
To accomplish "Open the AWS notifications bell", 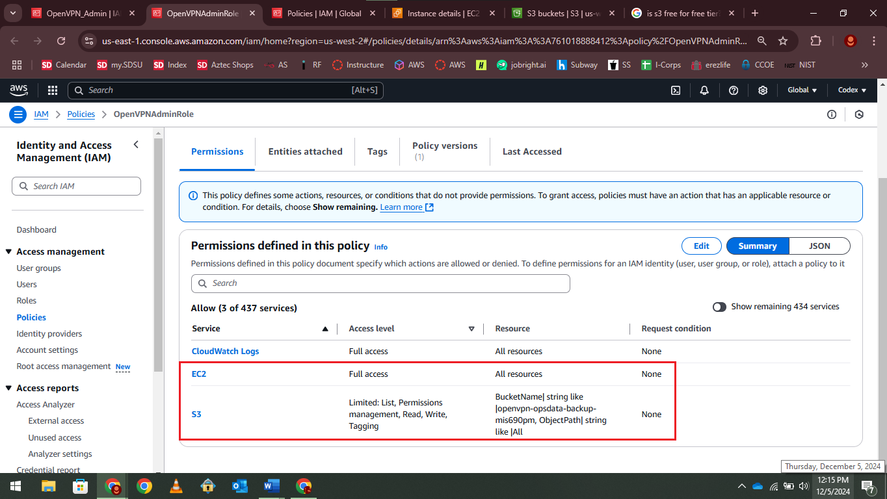I will pyautogui.click(x=704, y=90).
